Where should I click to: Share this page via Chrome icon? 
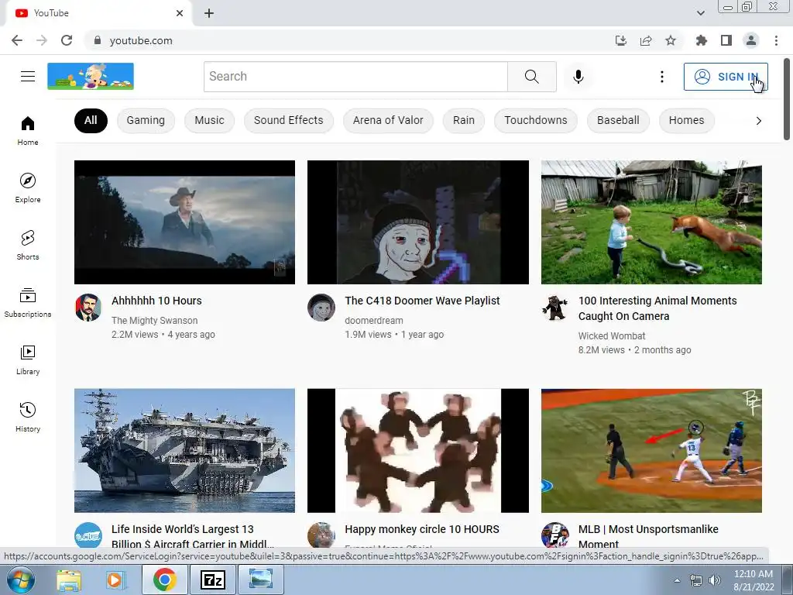(x=646, y=40)
